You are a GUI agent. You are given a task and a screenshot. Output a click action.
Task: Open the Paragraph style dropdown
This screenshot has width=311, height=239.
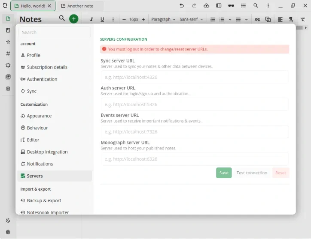[163, 20]
